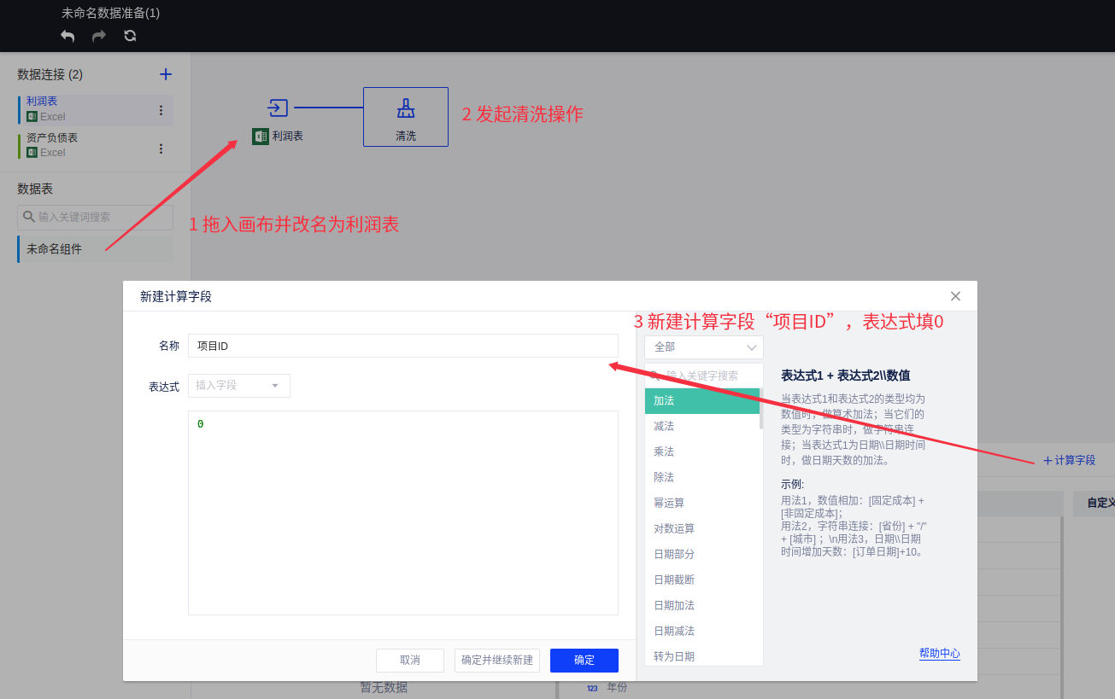
Task: Click the redo arrow icon
Action: 99,36
